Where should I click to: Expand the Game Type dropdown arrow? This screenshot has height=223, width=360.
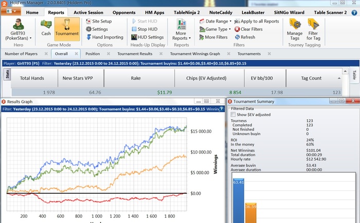coord(229,29)
